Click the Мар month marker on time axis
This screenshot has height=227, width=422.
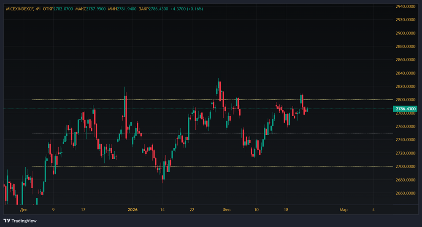pos(344,209)
